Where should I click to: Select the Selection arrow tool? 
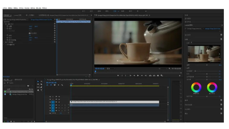[38, 81]
